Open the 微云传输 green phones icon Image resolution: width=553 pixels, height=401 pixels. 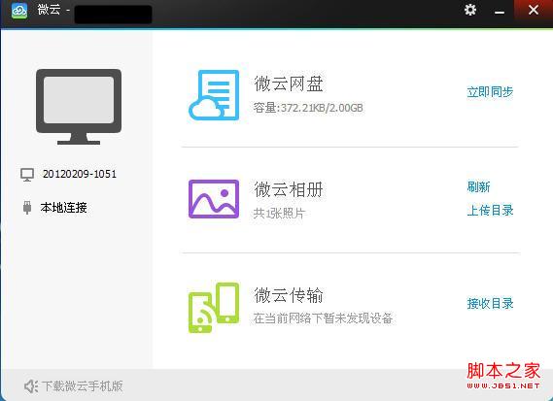tap(214, 308)
